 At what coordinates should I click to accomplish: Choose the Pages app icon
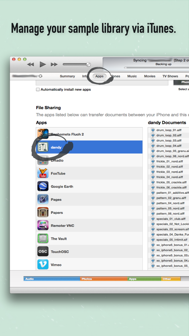[x=43, y=199]
